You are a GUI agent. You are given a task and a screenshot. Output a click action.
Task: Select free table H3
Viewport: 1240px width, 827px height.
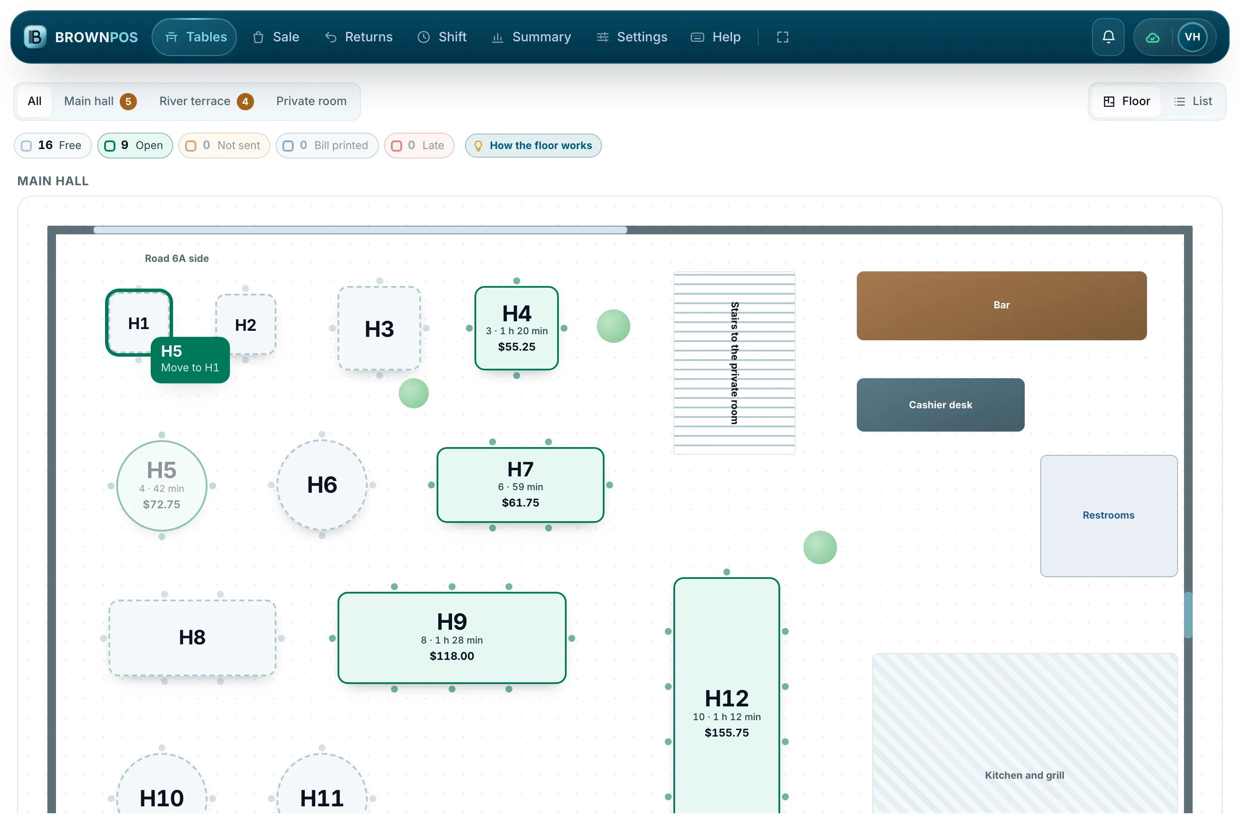pyautogui.click(x=379, y=329)
